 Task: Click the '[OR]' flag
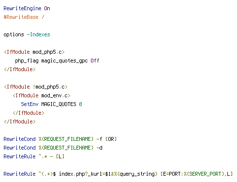(111, 139)
